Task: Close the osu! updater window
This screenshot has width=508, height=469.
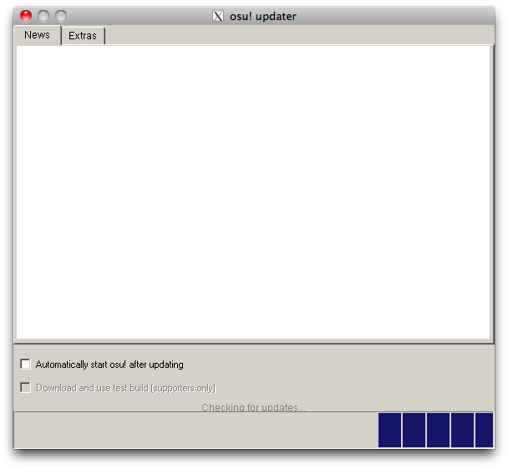Action: click(x=26, y=16)
